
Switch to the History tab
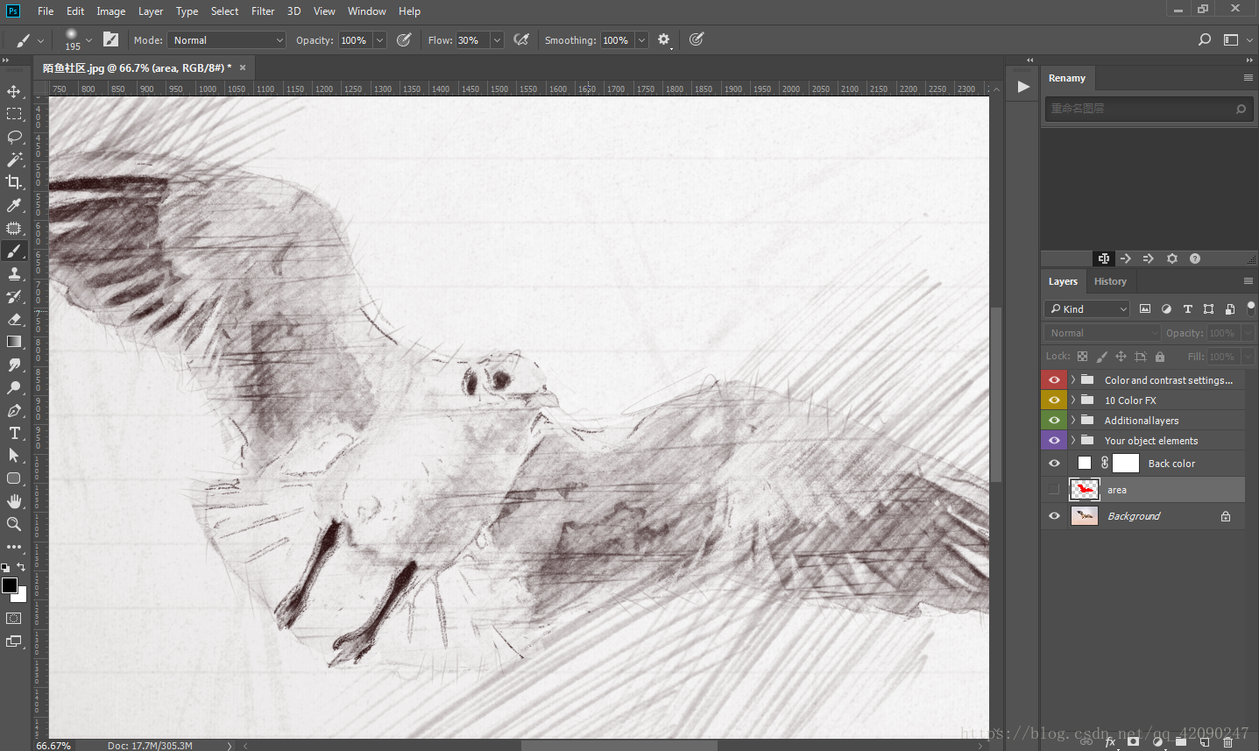pos(1110,281)
